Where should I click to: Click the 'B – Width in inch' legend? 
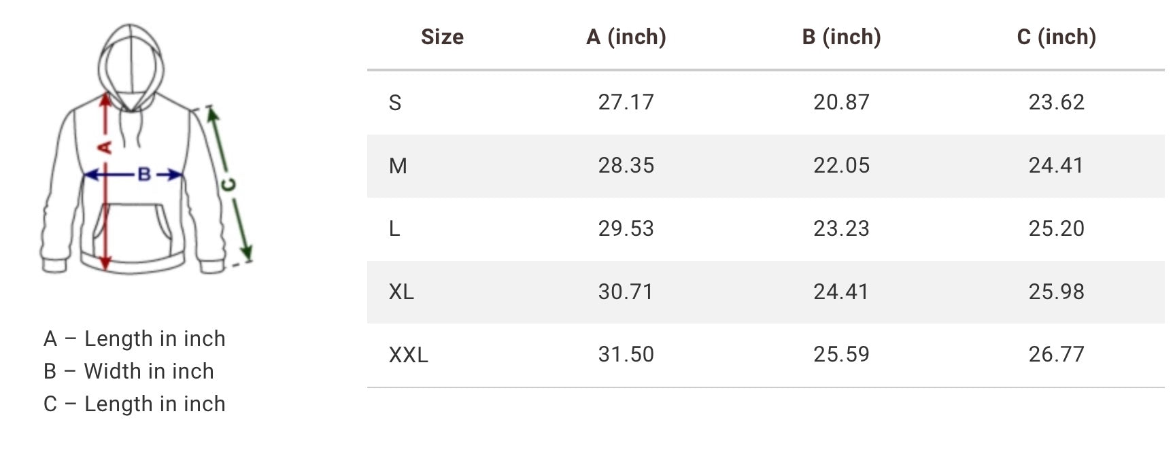pyautogui.click(x=129, y=371)
